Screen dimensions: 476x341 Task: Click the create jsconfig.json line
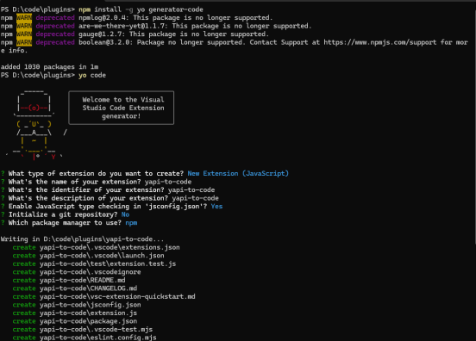pyautogui.click(x=77, y=304)
